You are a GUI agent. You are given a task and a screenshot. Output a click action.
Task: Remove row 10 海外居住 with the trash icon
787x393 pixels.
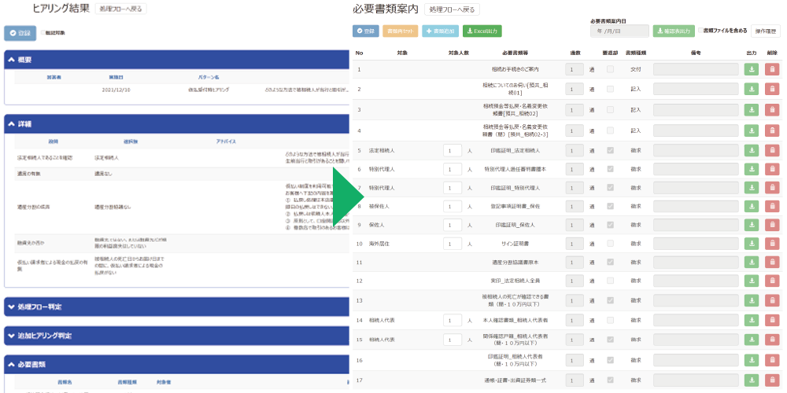[x=772, y=244]
